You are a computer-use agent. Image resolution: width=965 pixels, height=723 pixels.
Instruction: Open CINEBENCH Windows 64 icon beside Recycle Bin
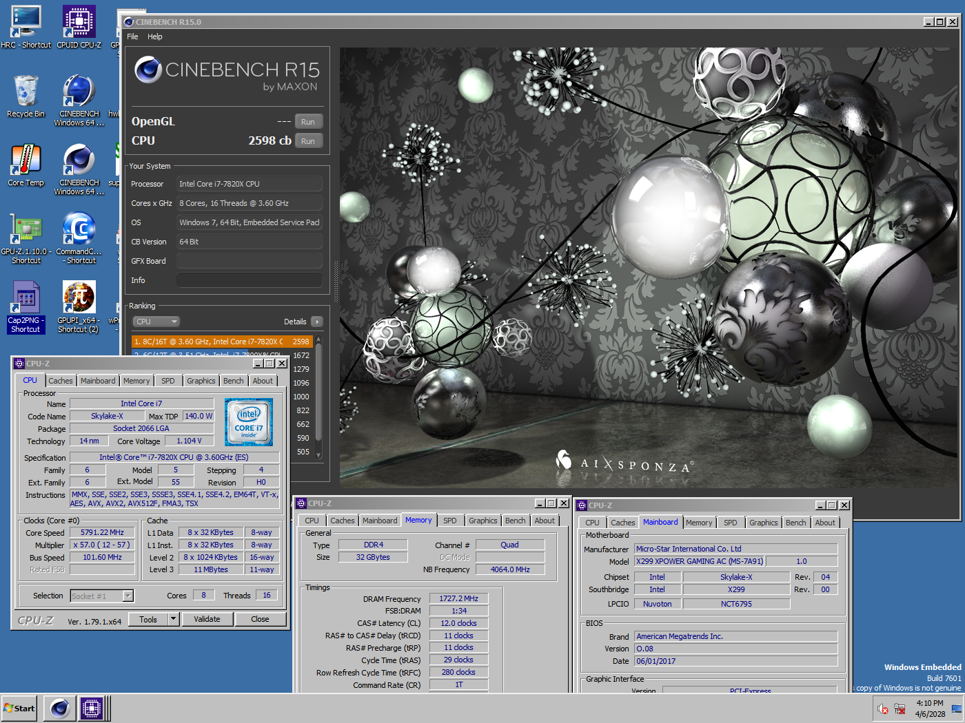pos(79,101)
